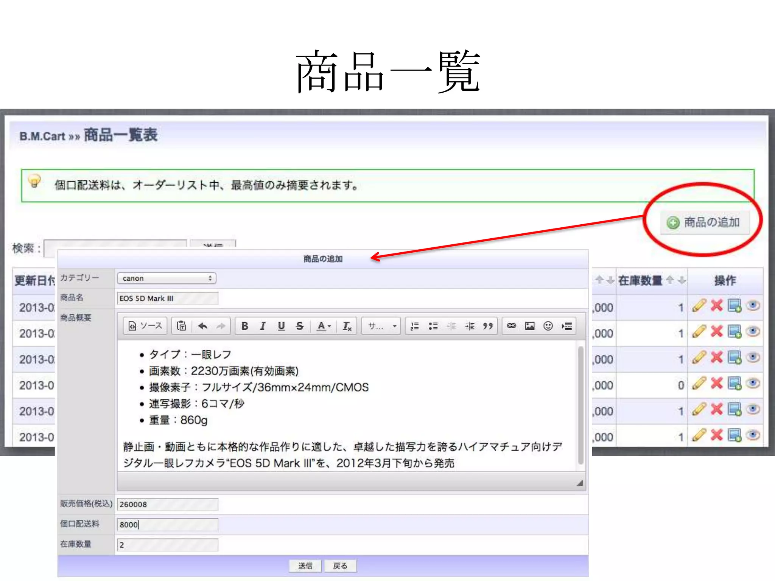Click the block quote icon

[488, 326]
